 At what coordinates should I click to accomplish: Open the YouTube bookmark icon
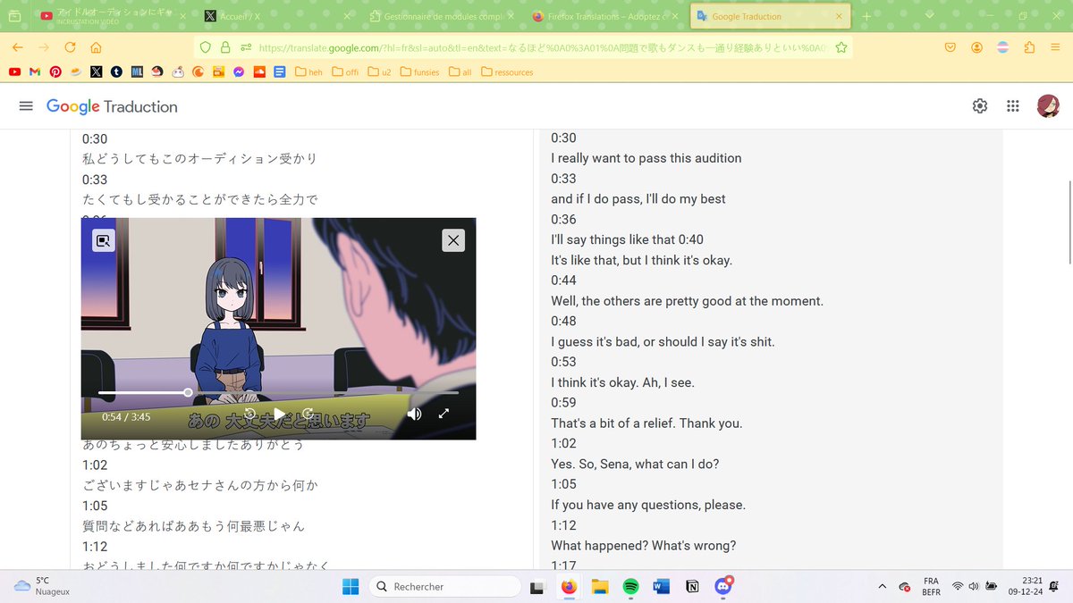click(15, 71)
